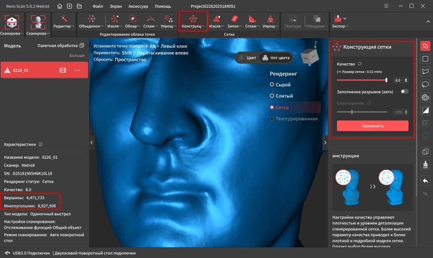
Task: Open the Экспорт dropdown arrow
Action: pyautogui.click(x=345, y=19)
